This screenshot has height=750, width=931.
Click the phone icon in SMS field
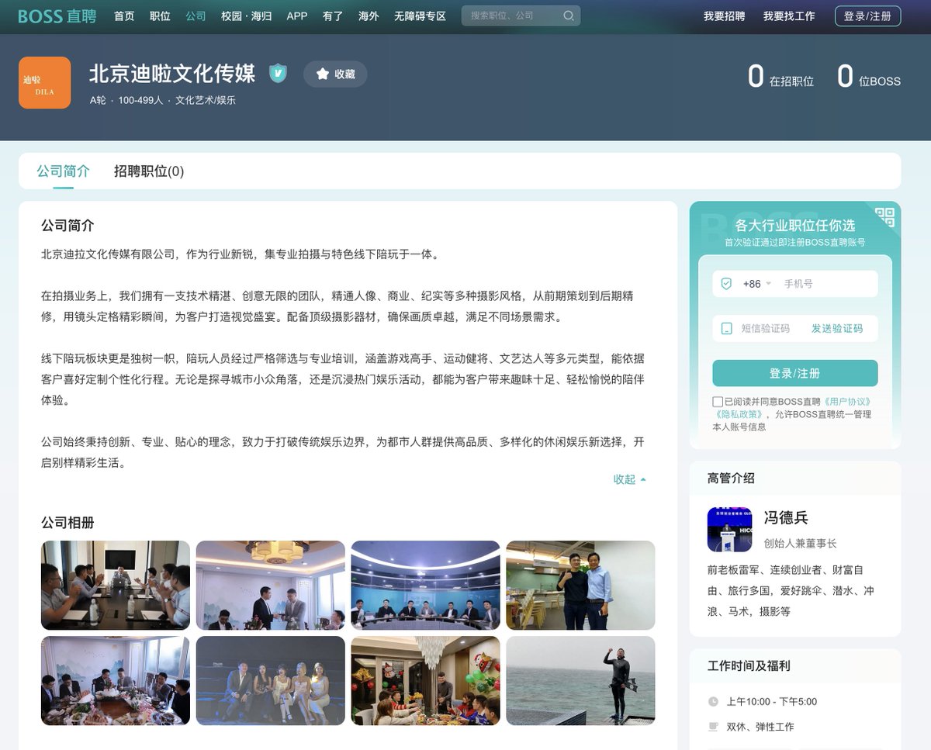point(726,329)
